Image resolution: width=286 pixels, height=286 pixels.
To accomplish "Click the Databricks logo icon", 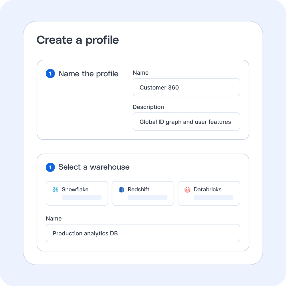I will tap(187, 190).
